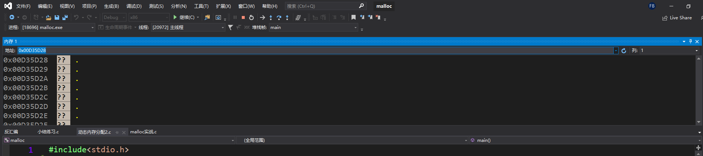Click the #include<stdio.h> code line
The image size is (703, 156).
pos(89,150)
